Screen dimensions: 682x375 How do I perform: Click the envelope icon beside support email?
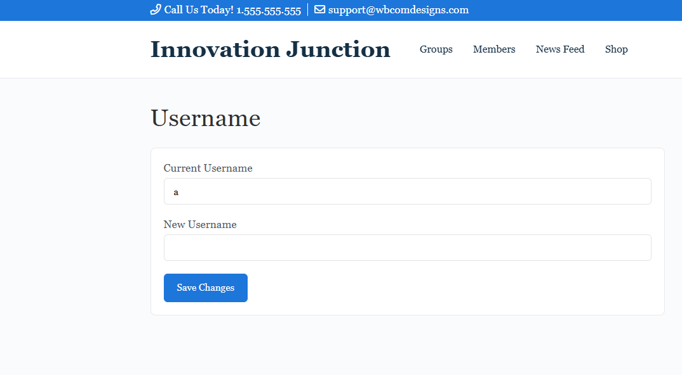pos(319,10)
